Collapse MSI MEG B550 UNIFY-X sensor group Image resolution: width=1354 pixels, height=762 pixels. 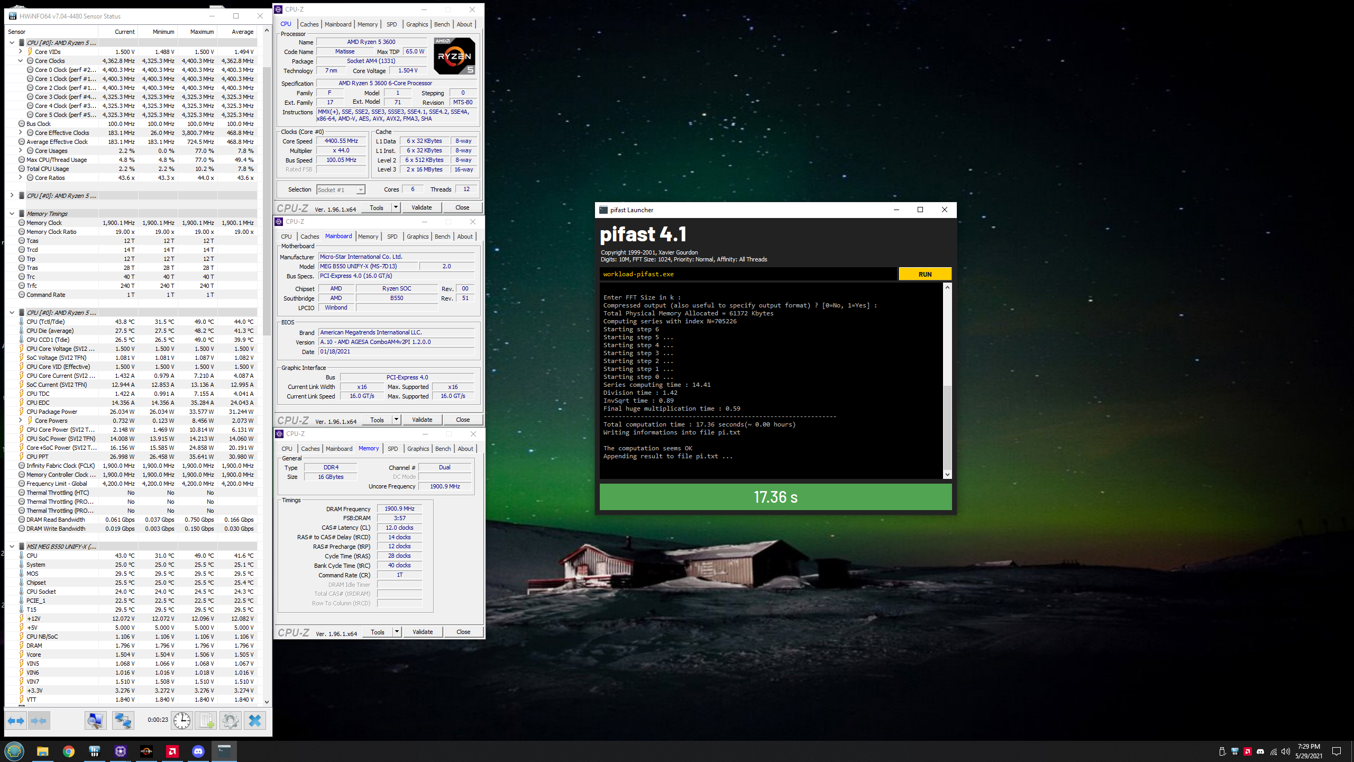point(12,547)
